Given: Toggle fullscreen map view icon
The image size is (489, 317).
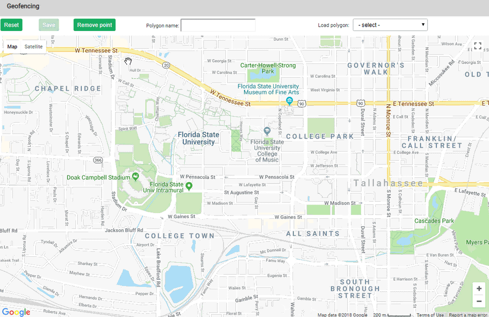Looking at the screenshot, I should pos(478,46).
